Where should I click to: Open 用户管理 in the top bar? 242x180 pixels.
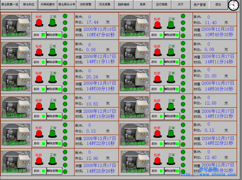click(x=199, y=5)
